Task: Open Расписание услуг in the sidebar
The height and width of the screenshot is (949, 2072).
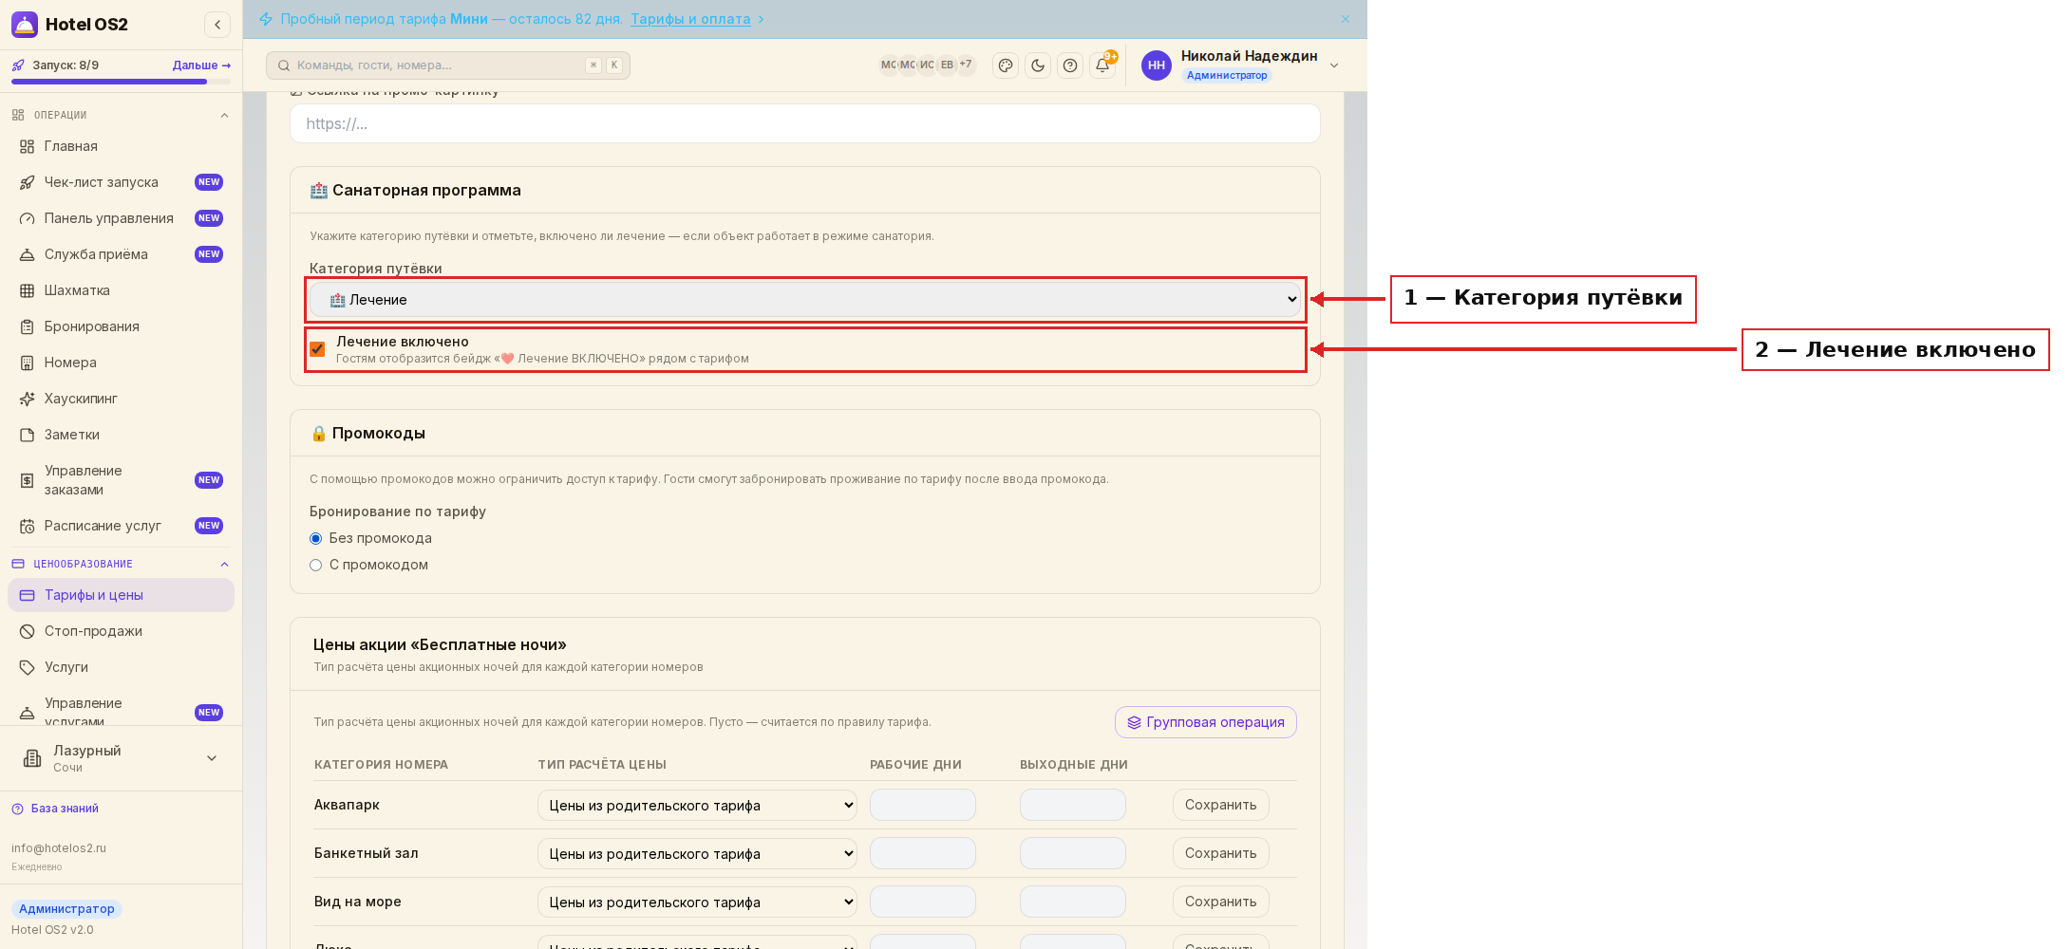Action: coord(122,526)
